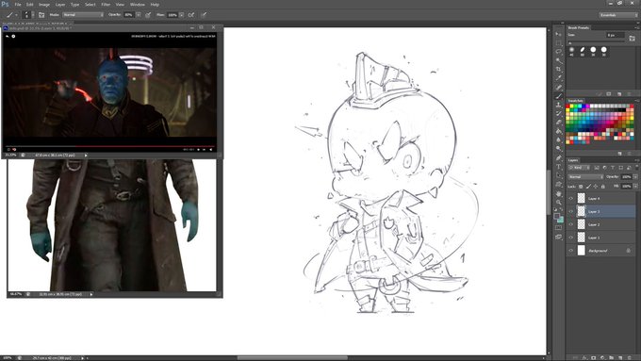This screenshot has width=641, height=361.
Task: Open the Window menu
Action: (x=138, y=5)
